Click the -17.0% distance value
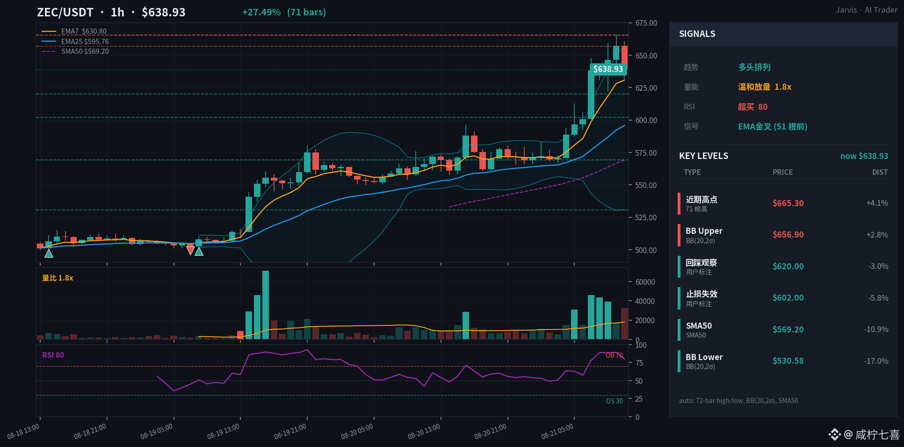Viewport: 904px width, 447px height. [x=876, y=361]
